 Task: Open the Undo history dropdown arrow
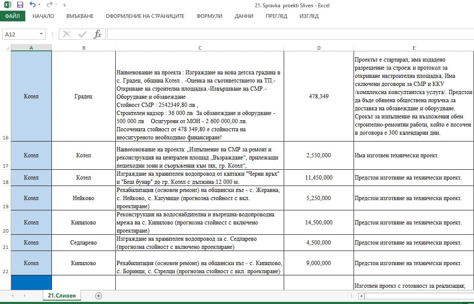[x=39, y=5]
